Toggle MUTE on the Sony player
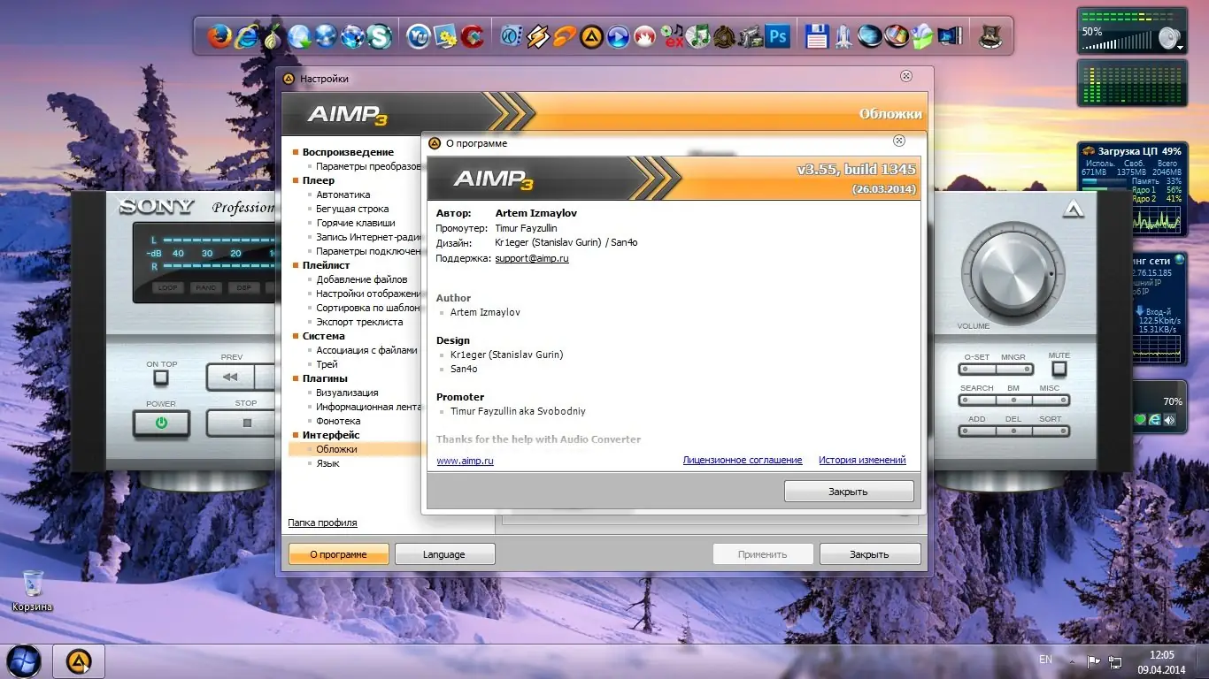The height and width of the screenshot is (679, 1209). 1059,369
